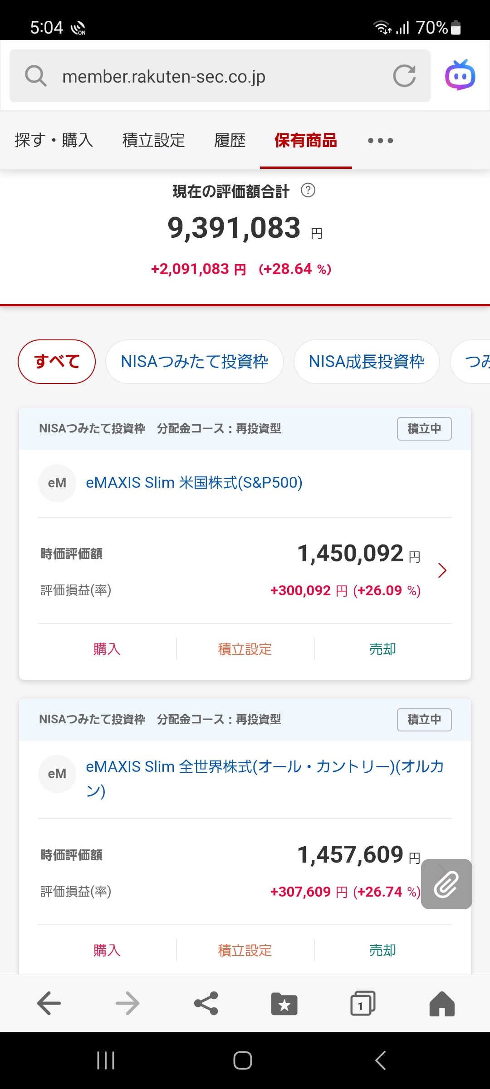
Task: Tap 売却 for S&P500 fund
Action: pos(382,649)
